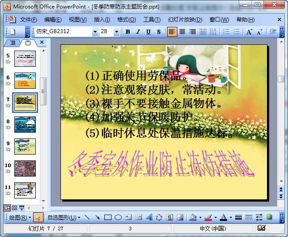
Task: Select the Rectangle tool
Action: [108, 218]
